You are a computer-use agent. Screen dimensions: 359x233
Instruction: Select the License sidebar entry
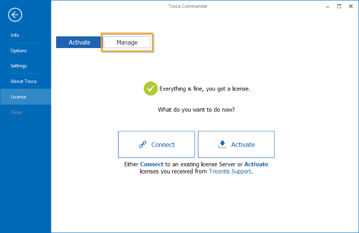(26, 96)
